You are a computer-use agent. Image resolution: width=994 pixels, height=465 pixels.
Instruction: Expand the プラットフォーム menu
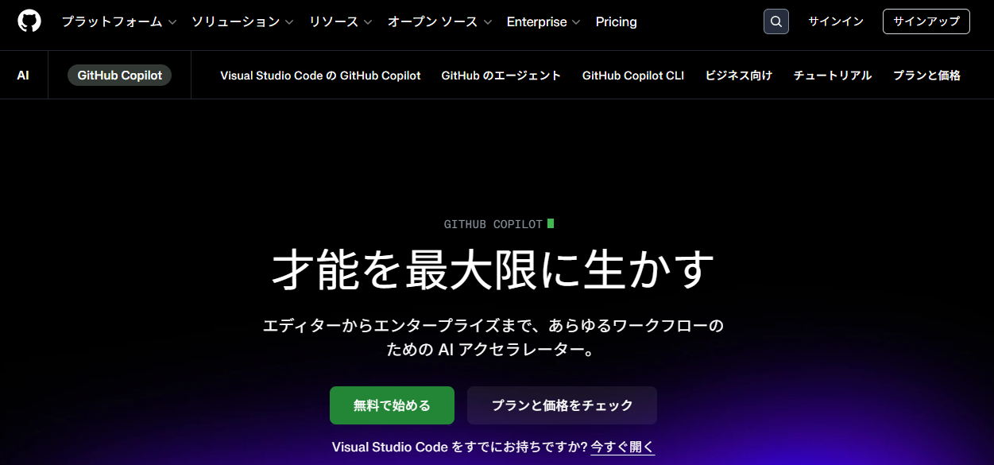(x=119, y=21)
